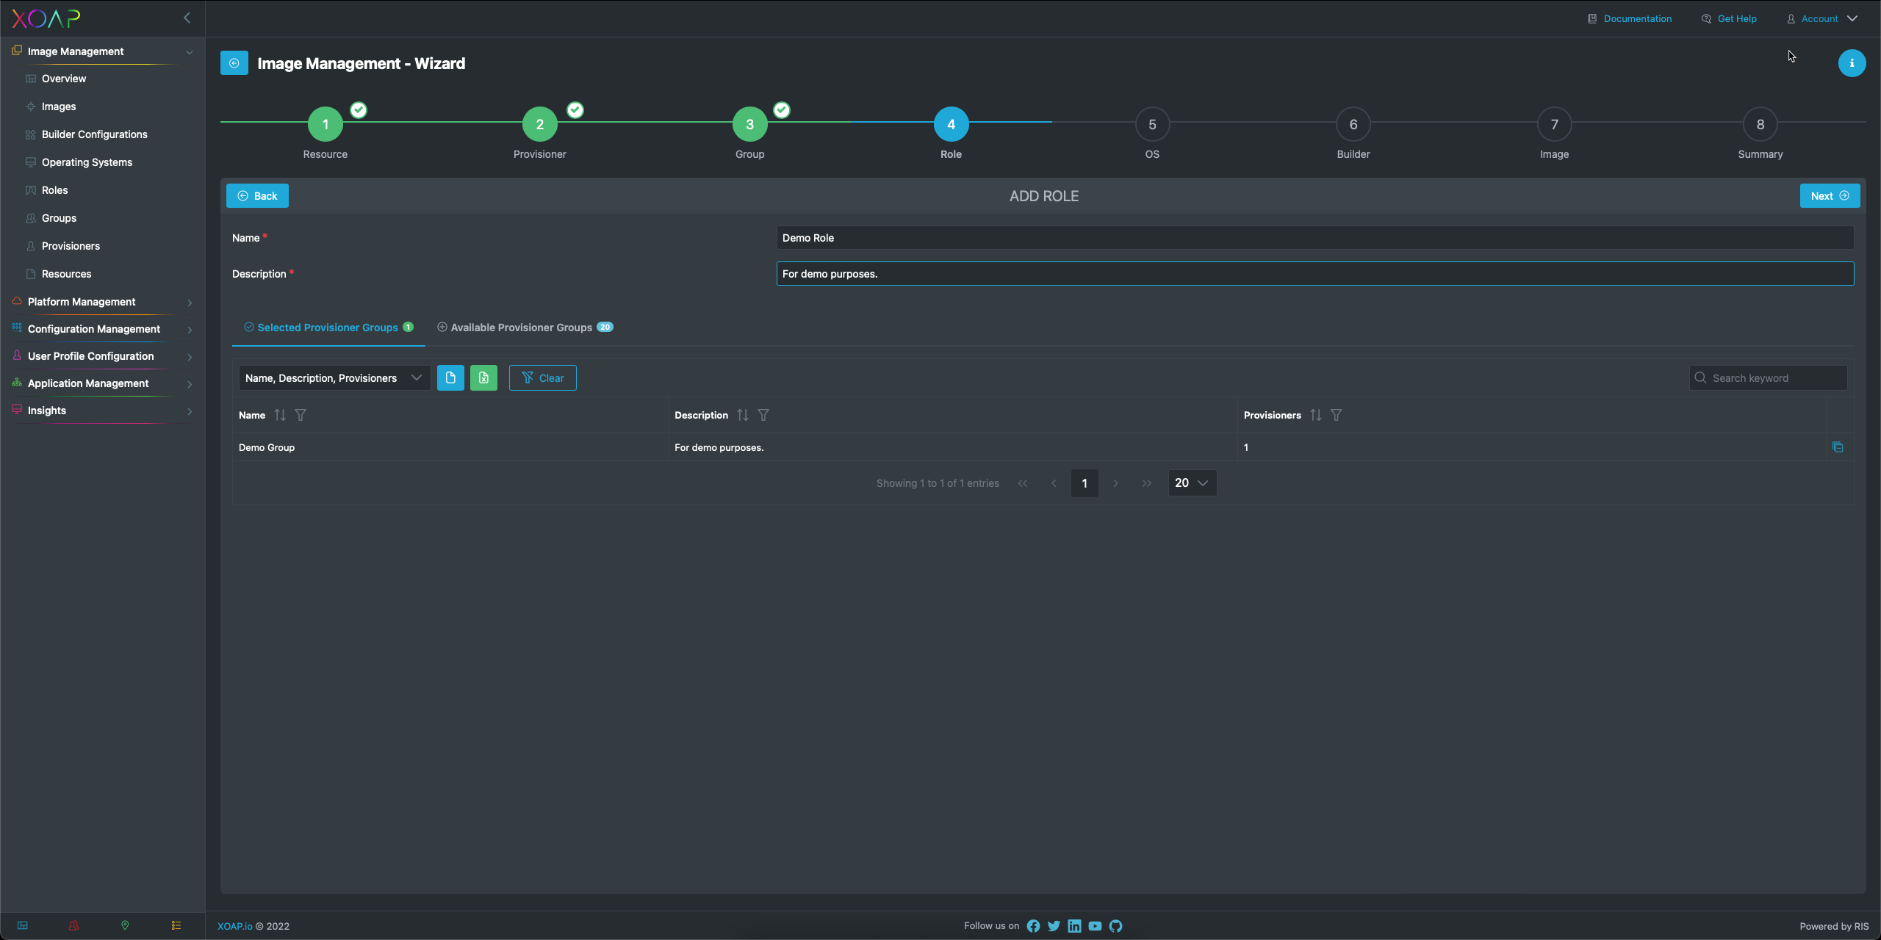Open XOAP LinkedIn page icon
The height and width of the screenshot is (940, 1881).
point(1074,926)
